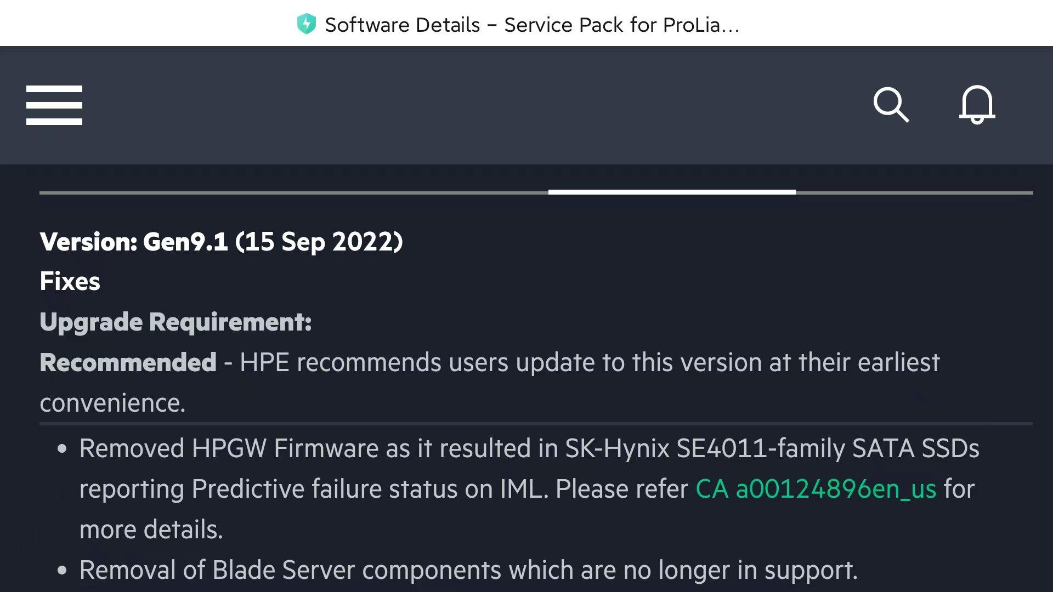
Task: Click the word convenience above the divider
Action: (112, 403)
